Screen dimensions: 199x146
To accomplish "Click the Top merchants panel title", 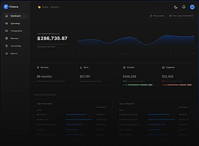I will (x=44, y=104).
